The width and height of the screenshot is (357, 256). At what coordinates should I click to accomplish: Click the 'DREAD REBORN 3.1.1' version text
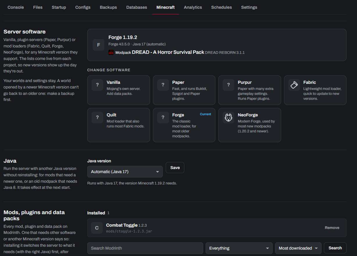(x=225, y=53)
